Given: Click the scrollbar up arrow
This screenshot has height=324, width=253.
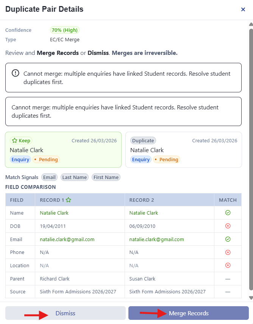Looking at the screenshot, I should pos(251,24).
